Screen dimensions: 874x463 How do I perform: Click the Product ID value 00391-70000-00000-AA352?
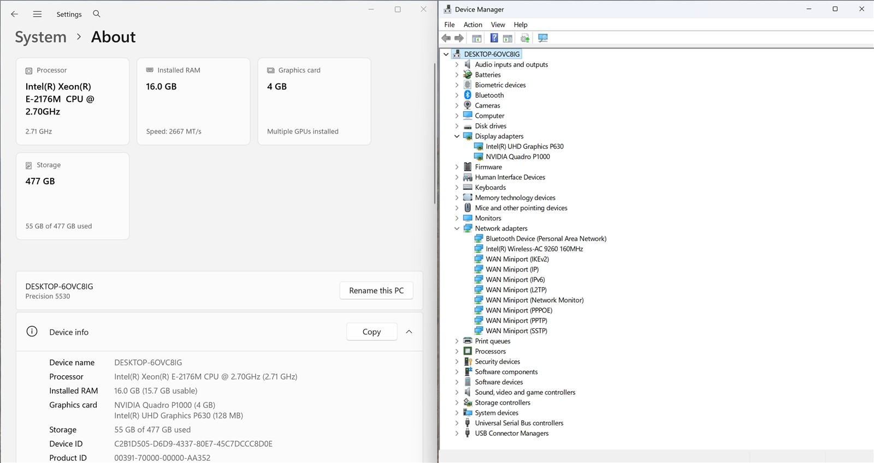click(x=162, y=458)
